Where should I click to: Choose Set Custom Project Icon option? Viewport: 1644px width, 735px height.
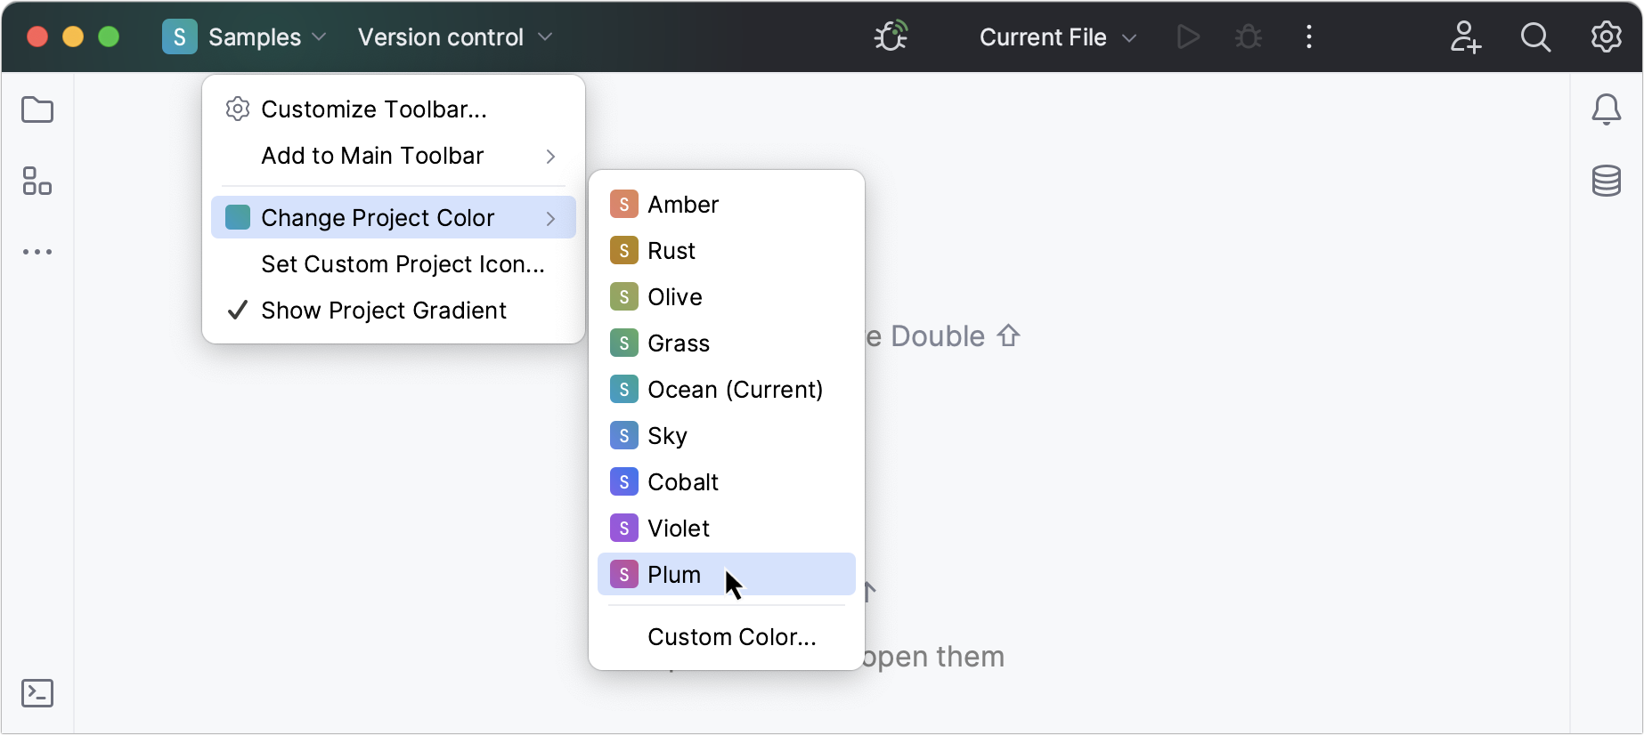click(403, 263)
